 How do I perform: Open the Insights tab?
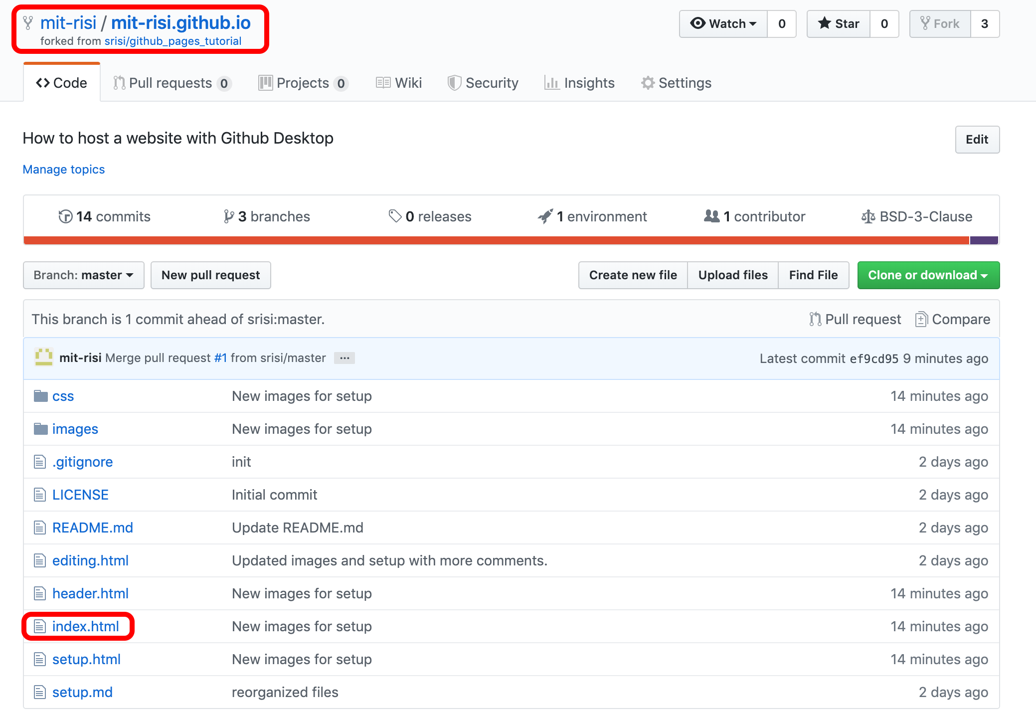[x=579, y=83]
